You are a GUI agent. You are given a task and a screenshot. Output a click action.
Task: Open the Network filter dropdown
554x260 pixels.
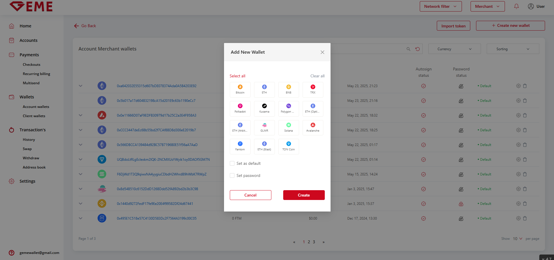pyautogui.click(x=441, y=6)
